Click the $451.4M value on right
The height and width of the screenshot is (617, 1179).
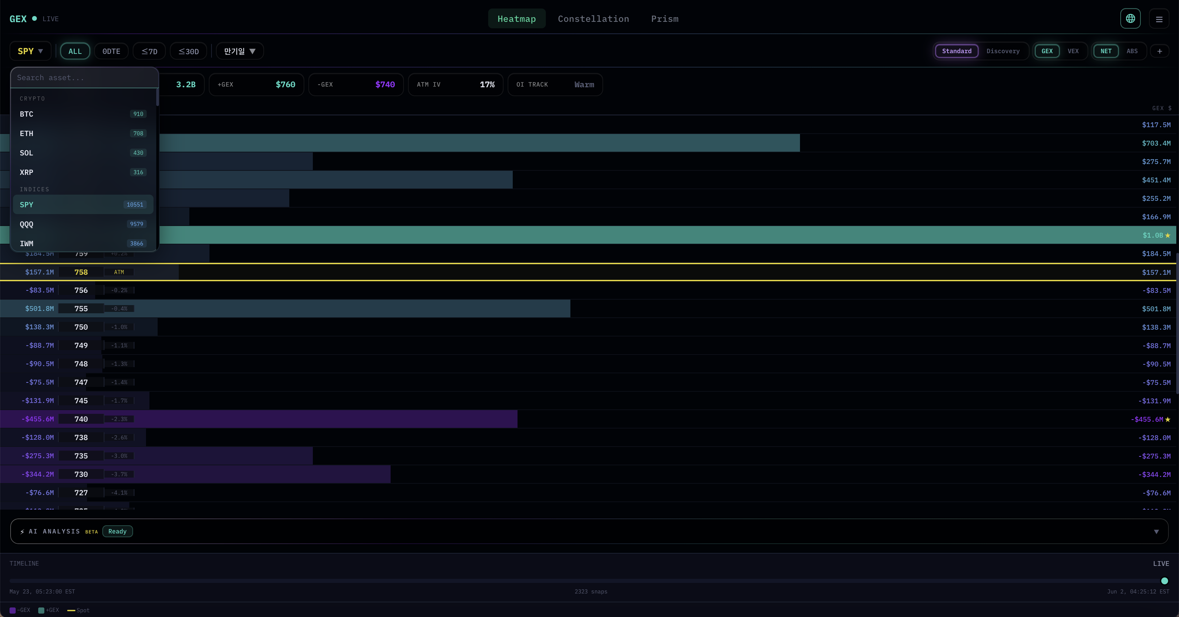coord(1156,180)
